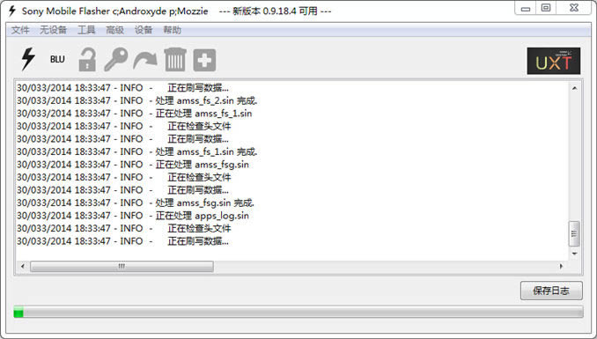Minimize the Sony Mobile Flasher window
The image size is (597, 339).
[526, 9]
